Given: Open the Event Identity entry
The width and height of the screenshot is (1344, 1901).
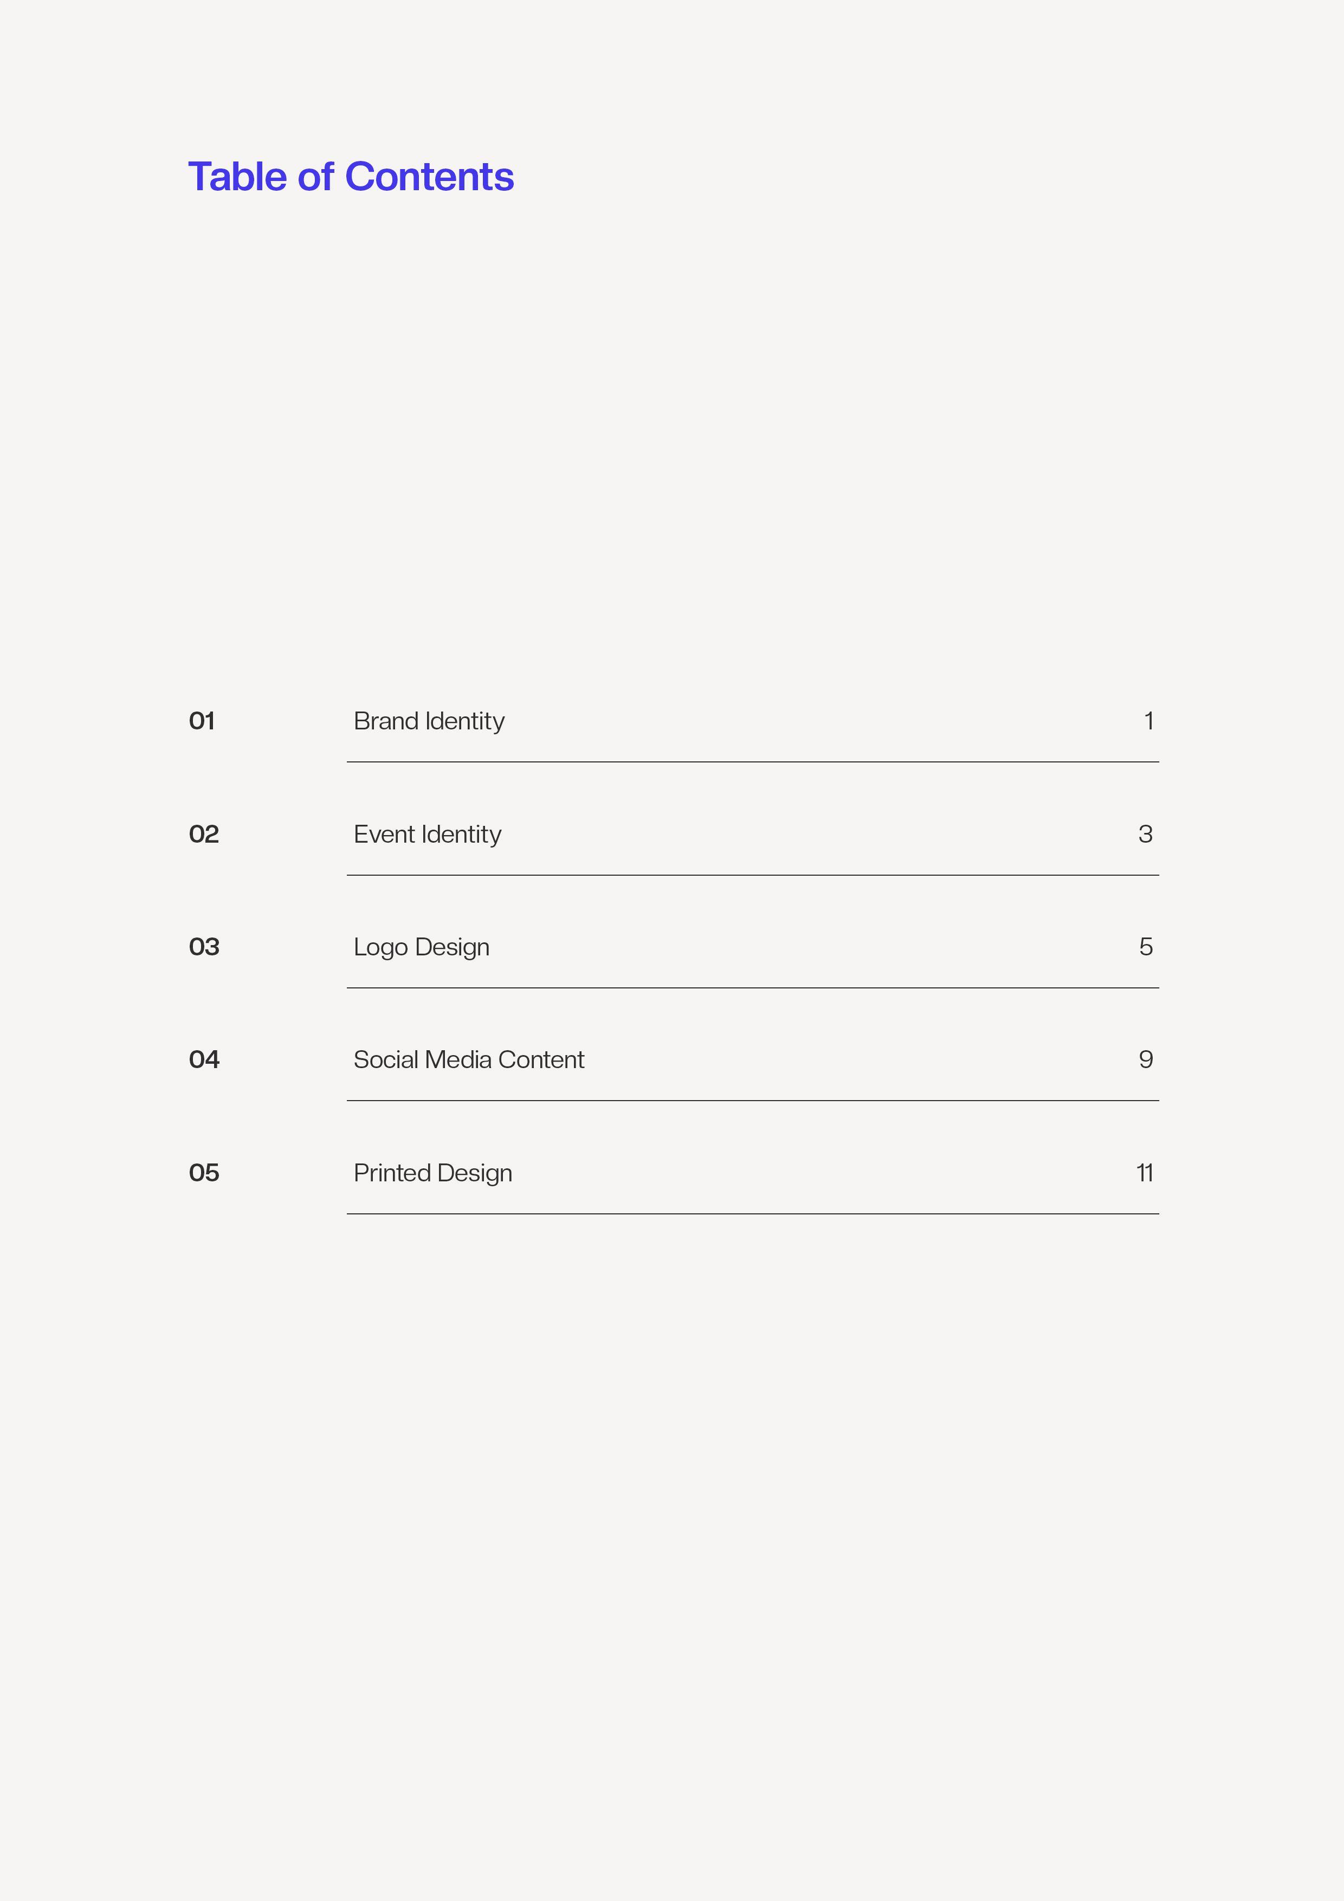Looking at the screenshot, I should click(x=427, y=835).
